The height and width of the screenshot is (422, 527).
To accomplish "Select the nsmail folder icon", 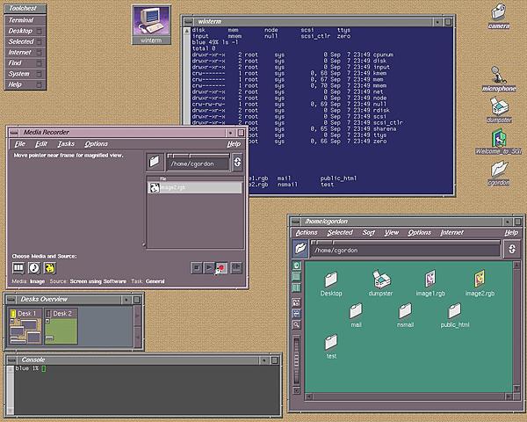I will coord(405,316).
